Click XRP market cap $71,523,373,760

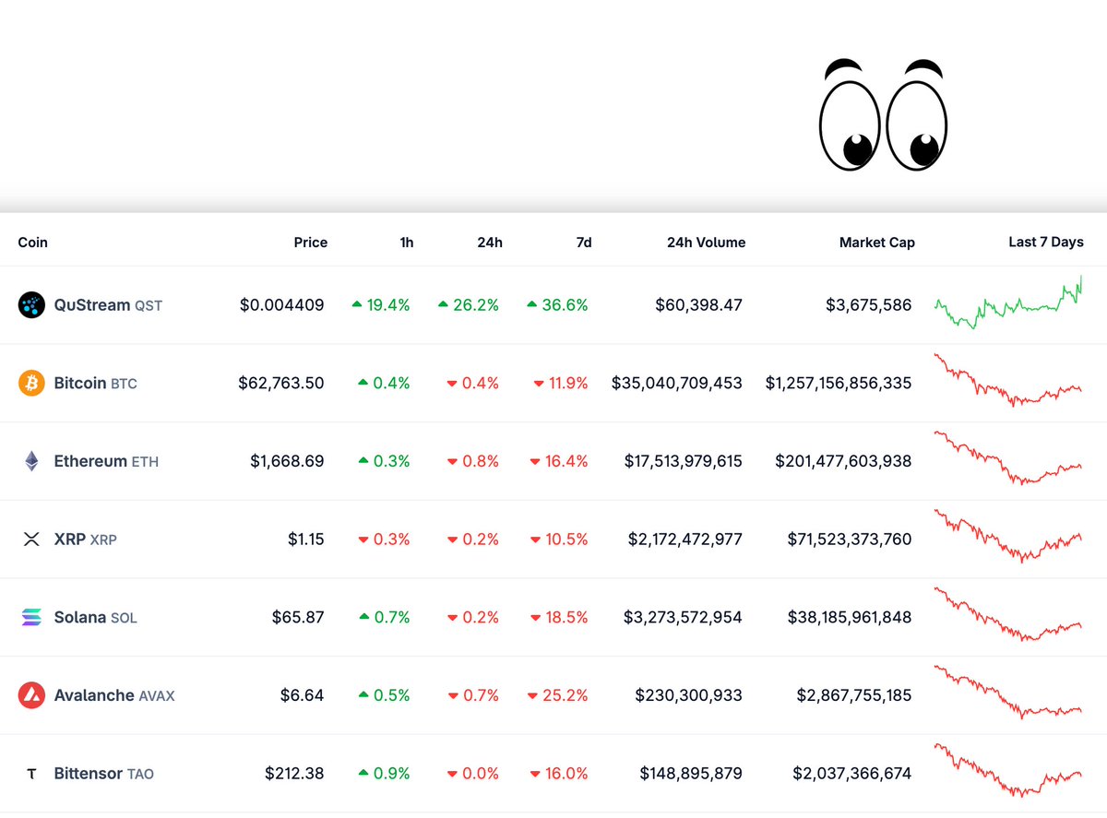click(850, 539)
